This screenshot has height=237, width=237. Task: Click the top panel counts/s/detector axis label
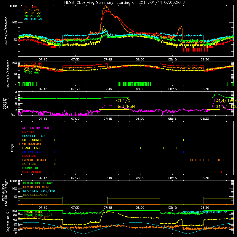pyautogui.click(x=6, y=31)
